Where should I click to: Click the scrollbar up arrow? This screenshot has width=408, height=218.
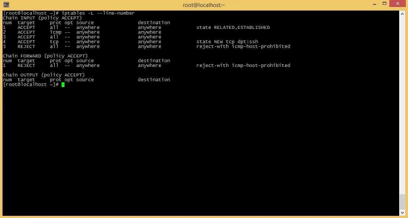point(402,15)
